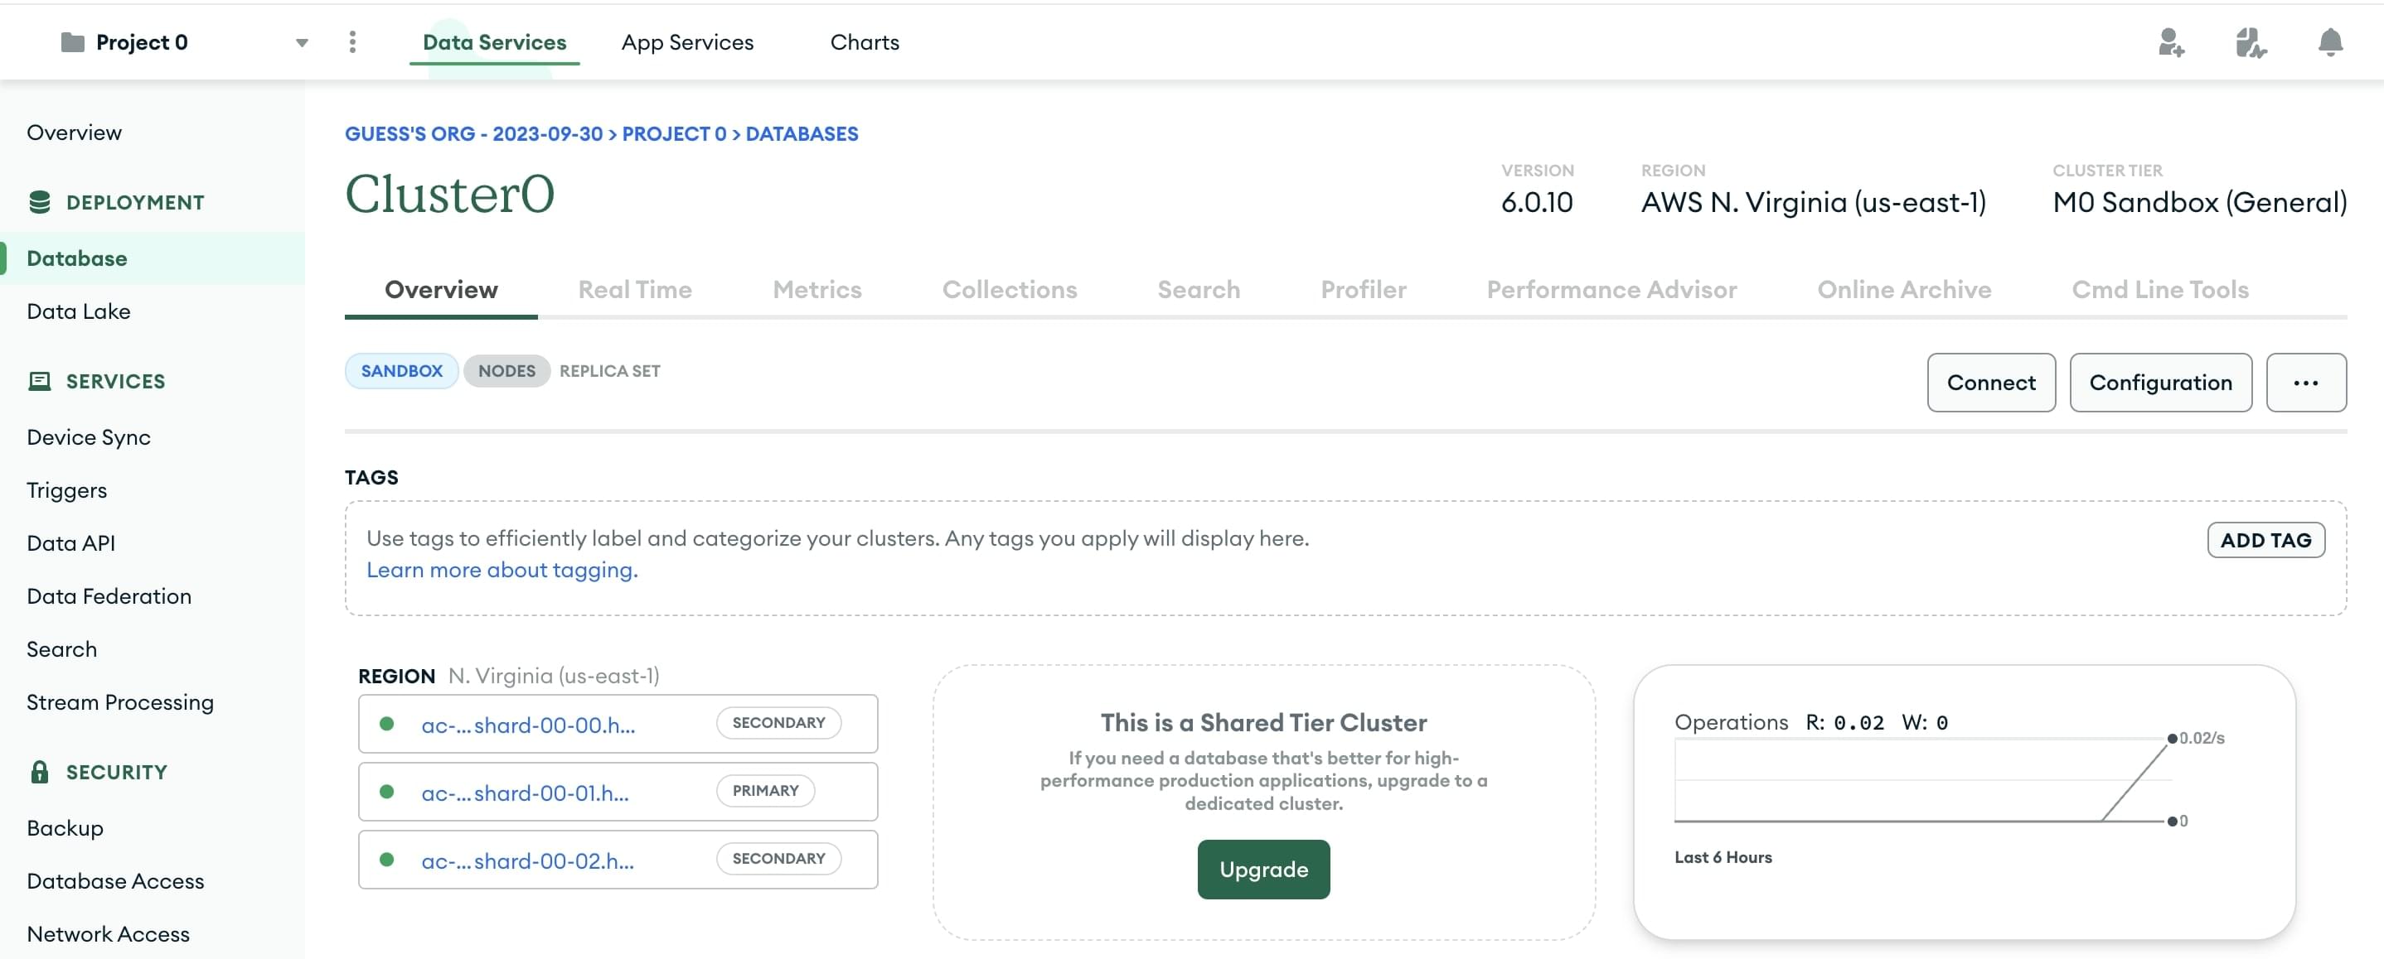Click the SECONDARY badge on shard-00-02
Screen dimensions: 2384x959
click(x=778, y=858)
